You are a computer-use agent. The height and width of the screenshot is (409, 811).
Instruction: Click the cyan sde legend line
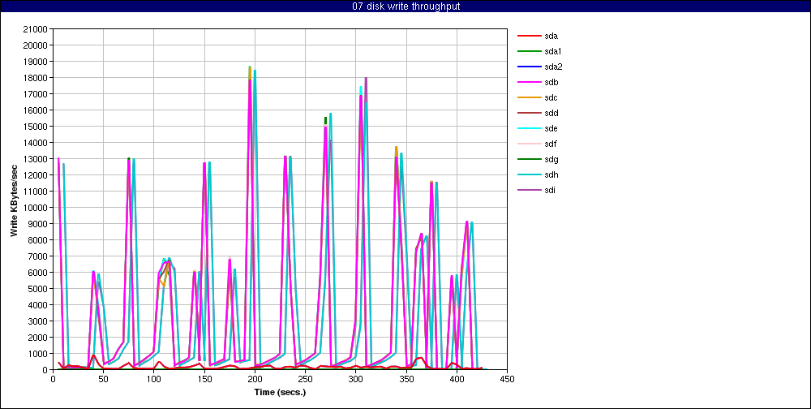tap(529, 128)
